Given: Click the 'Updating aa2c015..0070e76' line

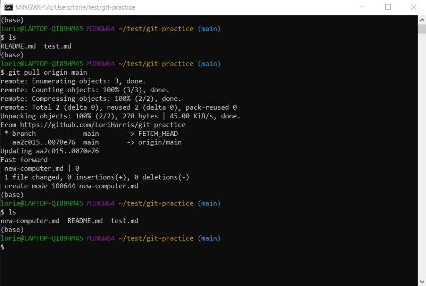Looking at the screenshot, I should tap(50, 151).
